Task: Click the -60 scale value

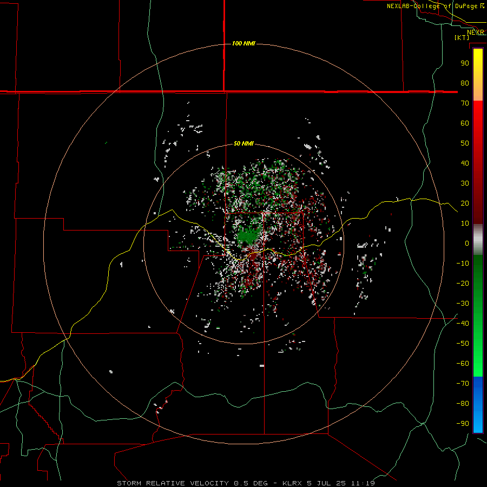Action: tap(463, 364)
